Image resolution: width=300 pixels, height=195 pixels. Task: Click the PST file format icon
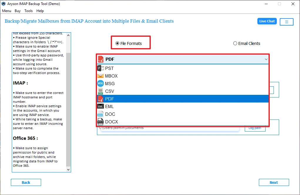(100, 68)
